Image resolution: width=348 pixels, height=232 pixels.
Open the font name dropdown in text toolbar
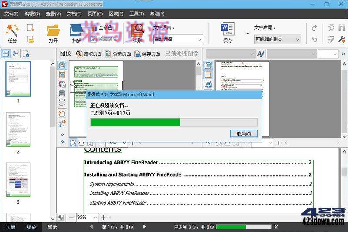(x=291, y=54)
